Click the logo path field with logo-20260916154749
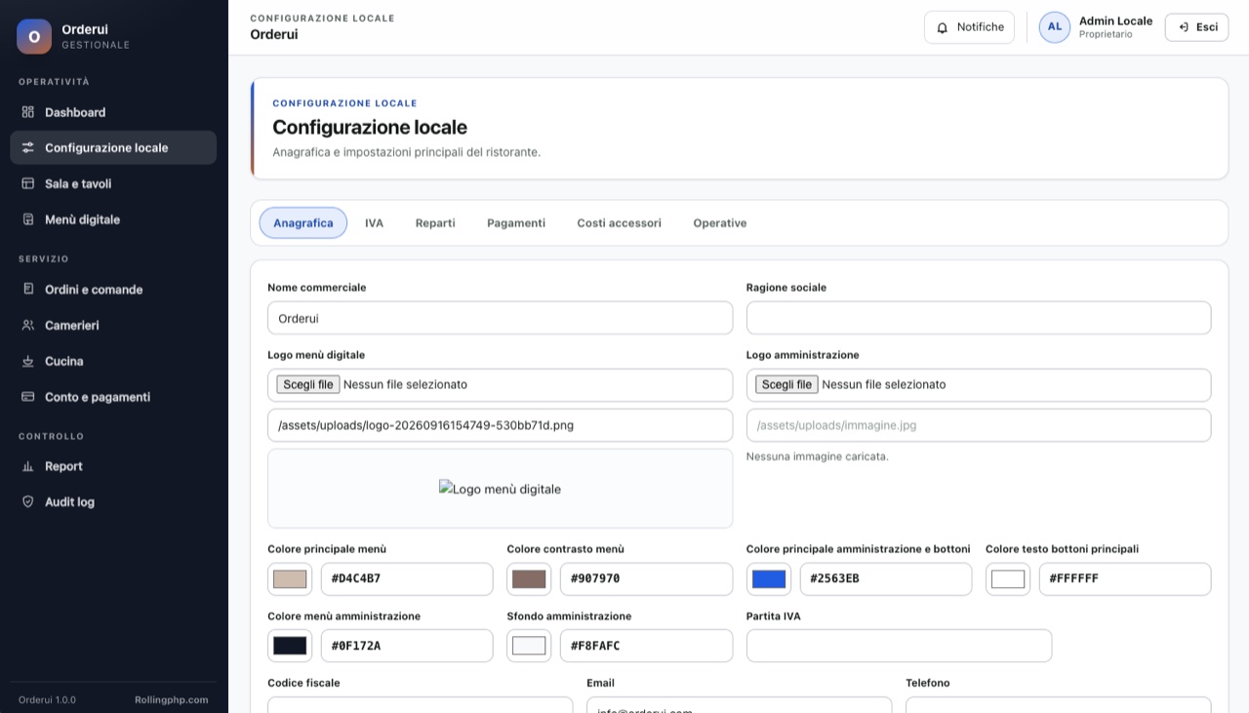This screenshot has width=1249, height=713. (500, 425)
